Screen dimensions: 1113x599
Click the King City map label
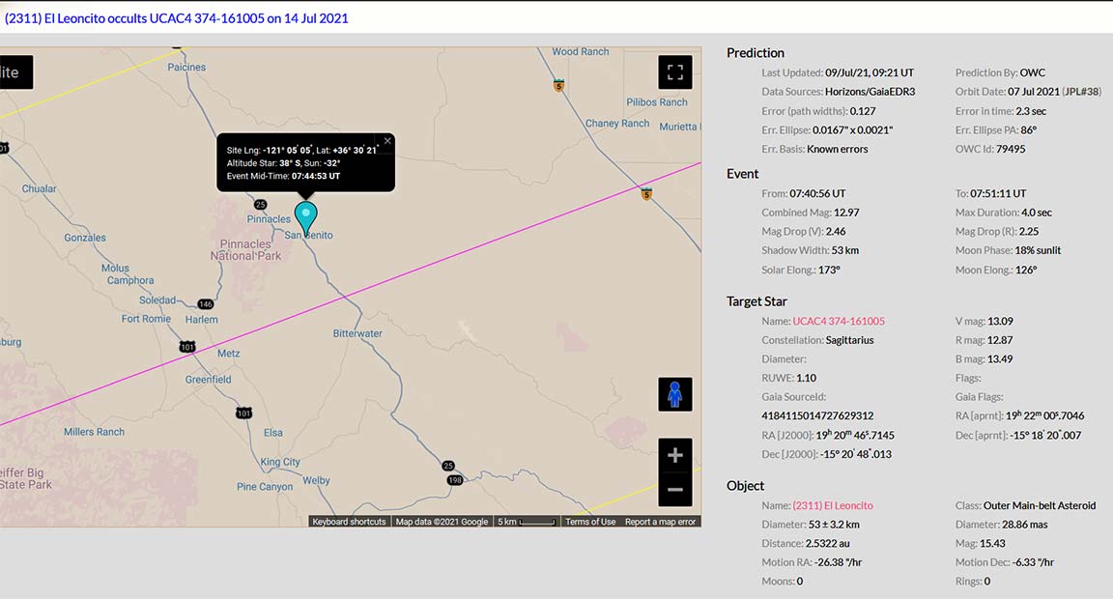(279, 461)
